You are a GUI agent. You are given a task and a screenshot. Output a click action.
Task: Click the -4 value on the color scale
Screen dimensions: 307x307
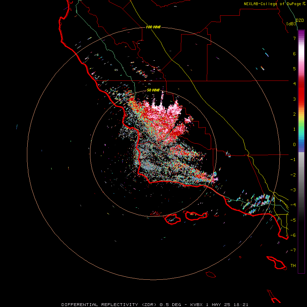tap(293, 205)
